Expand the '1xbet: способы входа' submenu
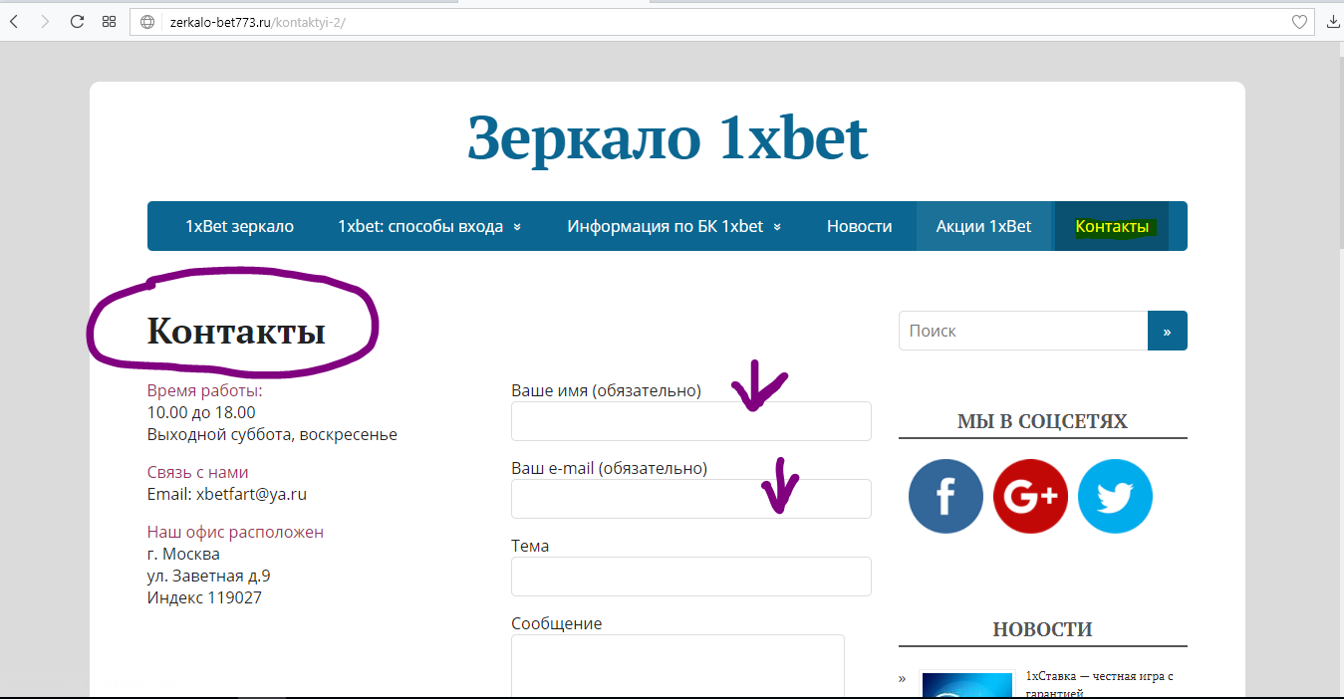Image resolution: width=1344 pixels, height=699 pixels. tap(429, 226)
